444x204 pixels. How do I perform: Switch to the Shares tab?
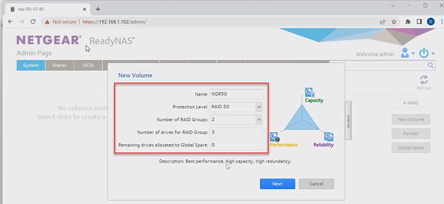click(60, 65)
